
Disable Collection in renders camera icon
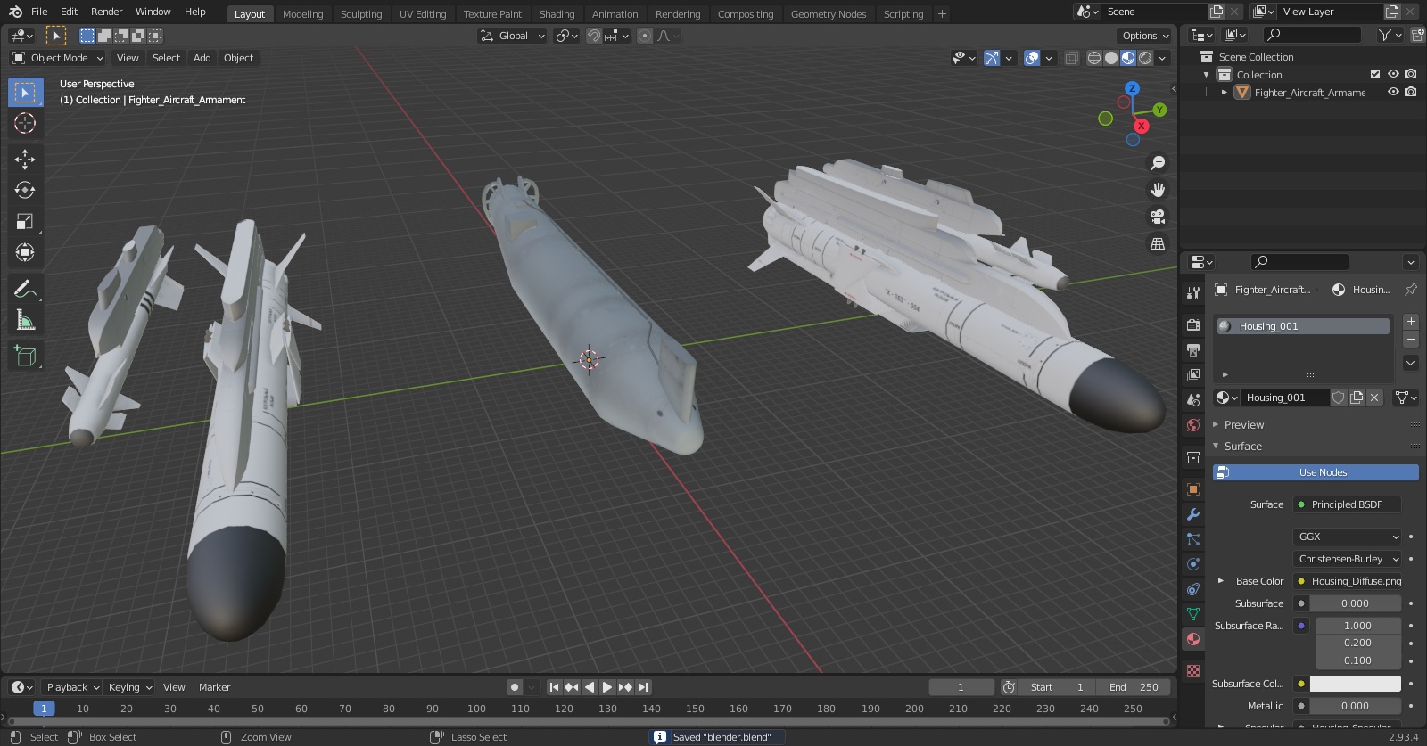coord(1410,74)
